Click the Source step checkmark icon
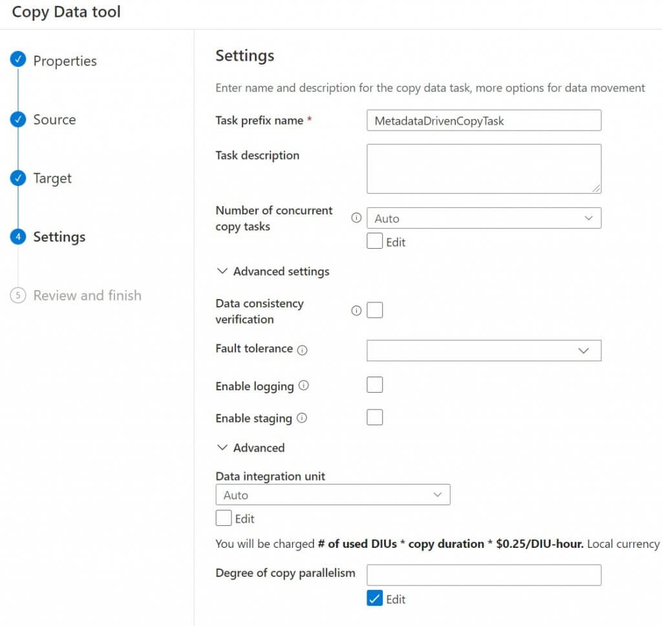This screenshot has height=626, width=662. point(18,120)
